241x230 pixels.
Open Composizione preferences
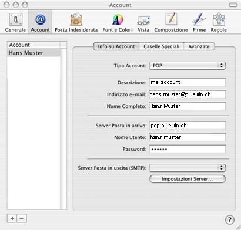pyautogui.click(x=171, y=22)
